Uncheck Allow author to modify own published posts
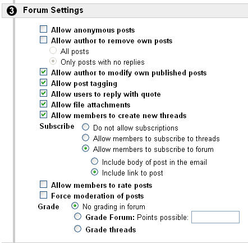Viewport: 248px width, 243px height. pyautogui.click(x=43, y=72)
